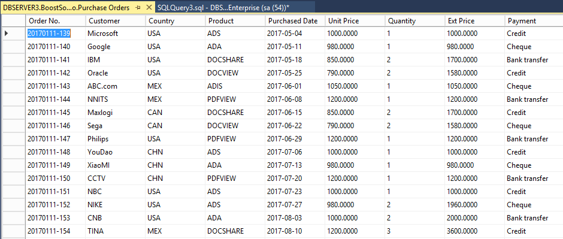The width and height of the screenshot is (563, 239).
Task: Click the Order No. column header
Action: [55, 21]
